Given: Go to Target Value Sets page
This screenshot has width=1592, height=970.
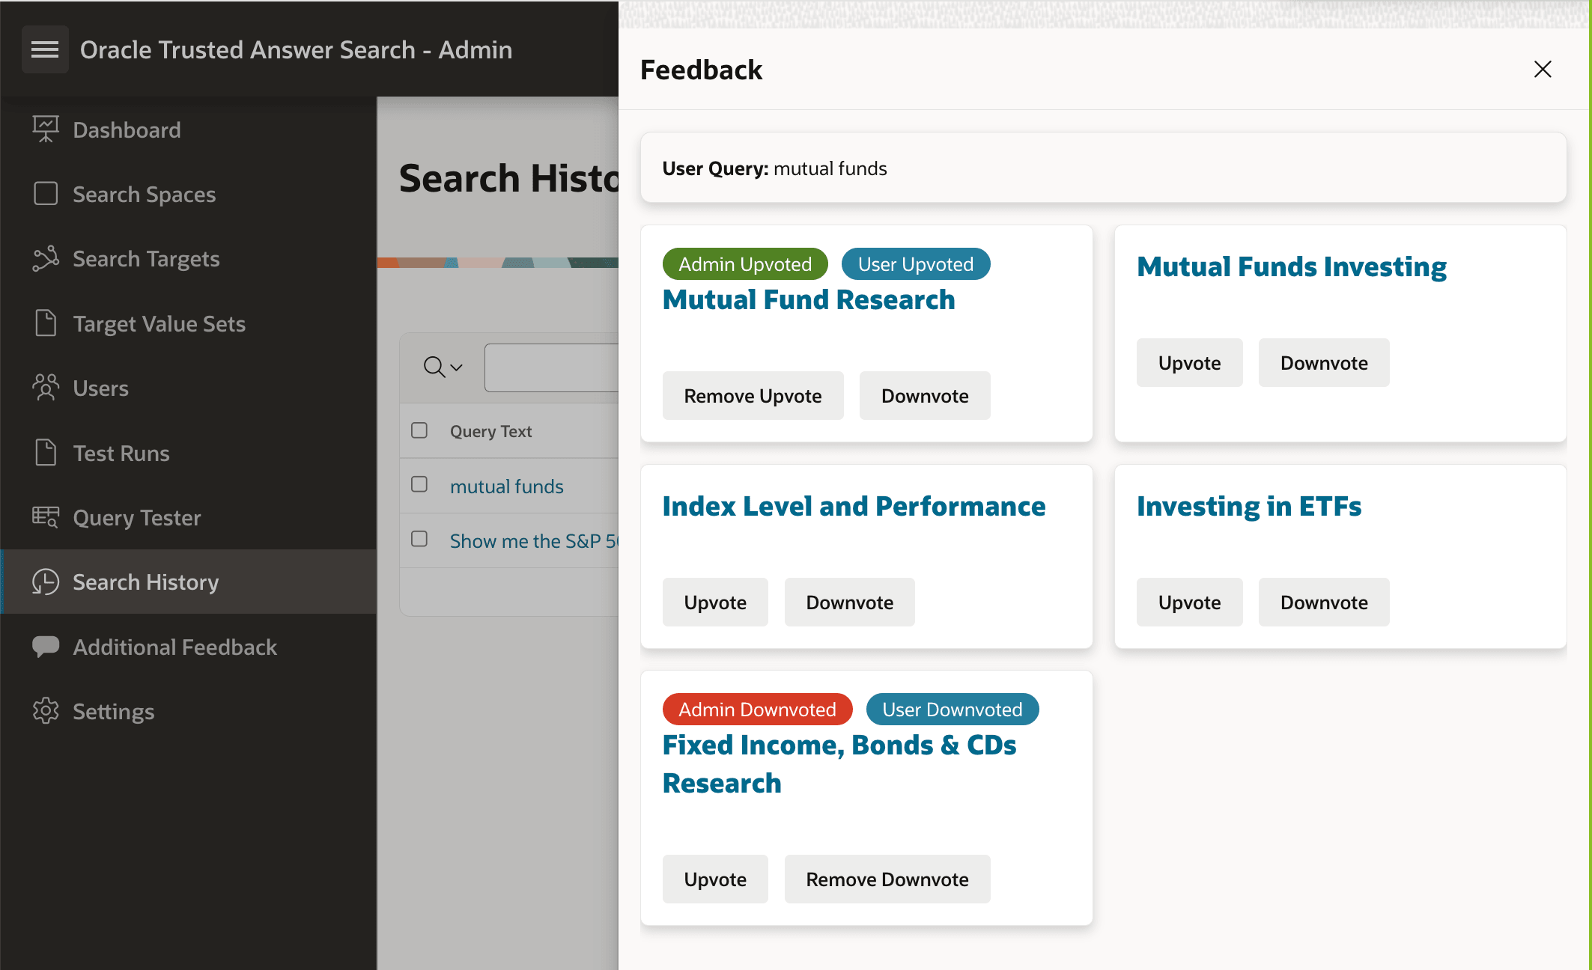Looking at the screenshot, I should click(x=159, y=324).
